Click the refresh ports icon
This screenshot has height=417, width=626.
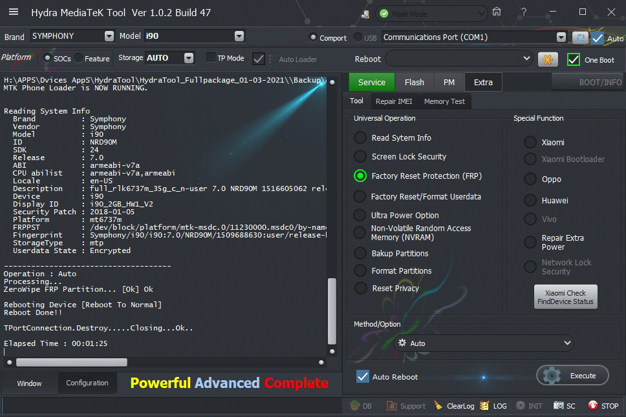[580, 38]
